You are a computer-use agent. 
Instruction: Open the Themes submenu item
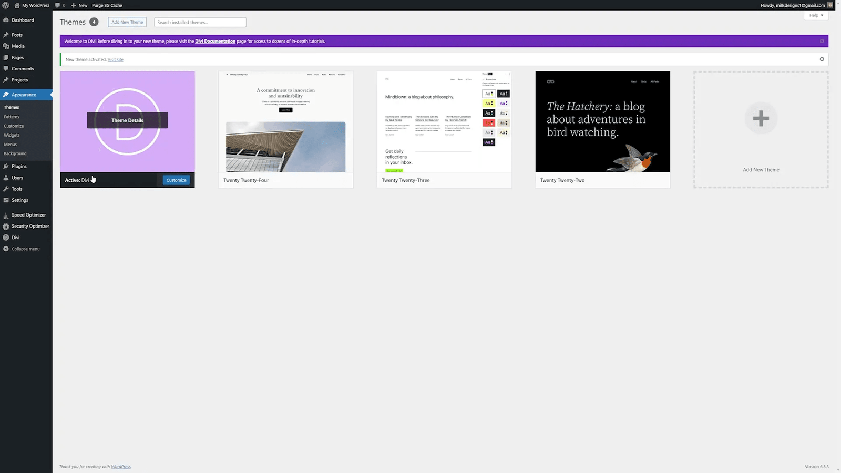[x=12, y=107]
